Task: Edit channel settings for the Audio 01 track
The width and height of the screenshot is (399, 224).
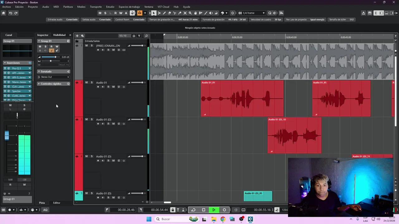Action: tap(118, 87)
